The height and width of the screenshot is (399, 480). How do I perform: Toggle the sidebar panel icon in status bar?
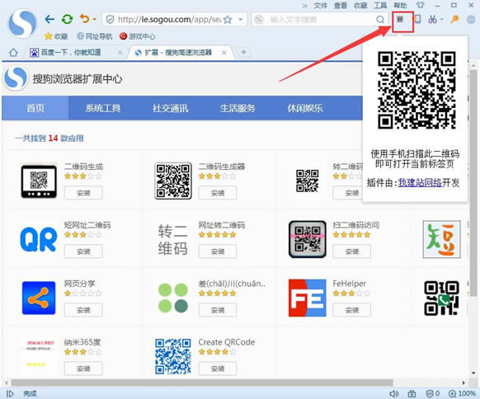(x=10, y=393)
